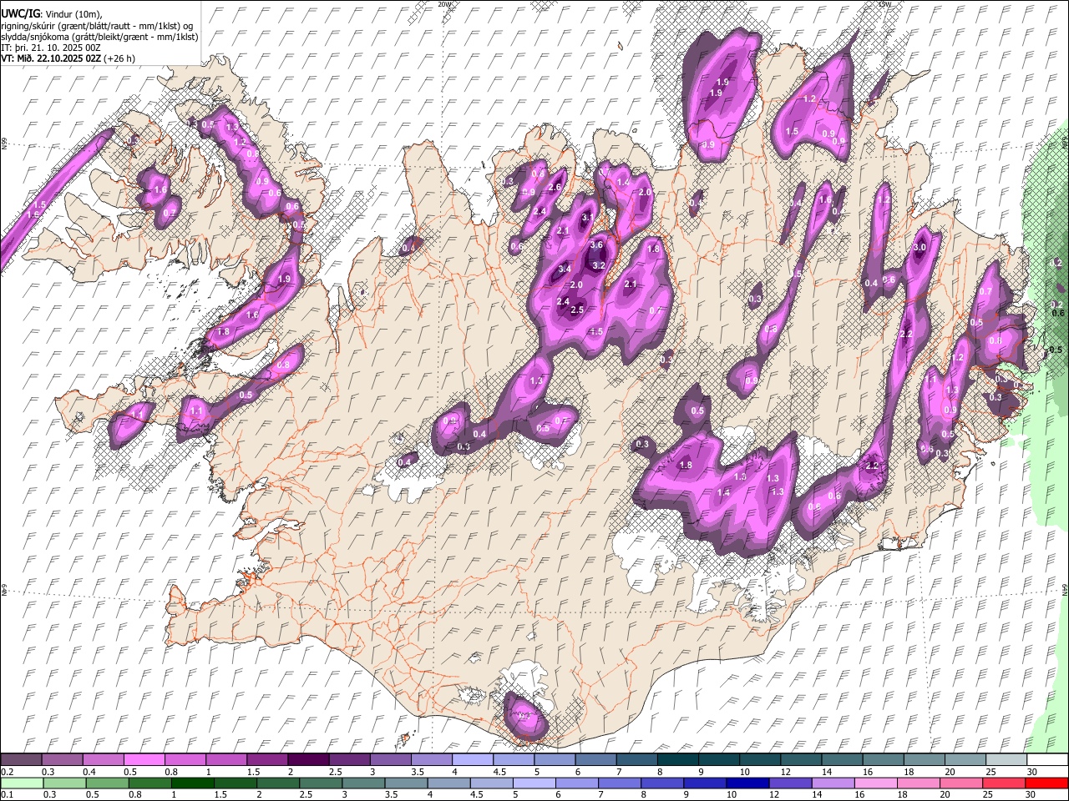Click the 'rigning/skúrir' legend description line
The width and height of the screenshot is (1069, 801).
97,26
